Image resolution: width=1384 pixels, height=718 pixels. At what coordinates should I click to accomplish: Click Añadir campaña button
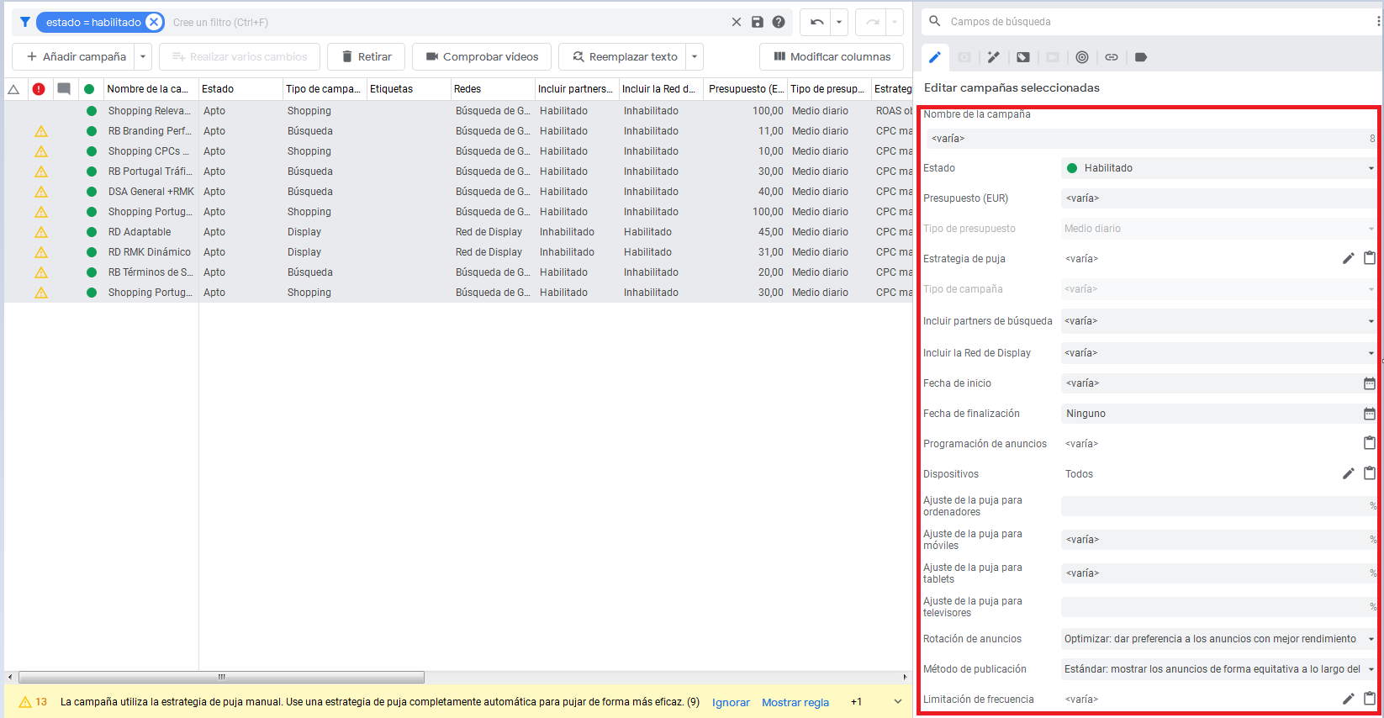(76, 56)
